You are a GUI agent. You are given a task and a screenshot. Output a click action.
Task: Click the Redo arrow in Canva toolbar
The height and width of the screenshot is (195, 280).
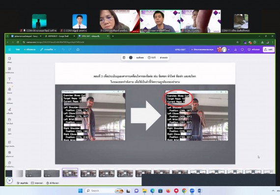pyautogui.click(x=70, y=49)
